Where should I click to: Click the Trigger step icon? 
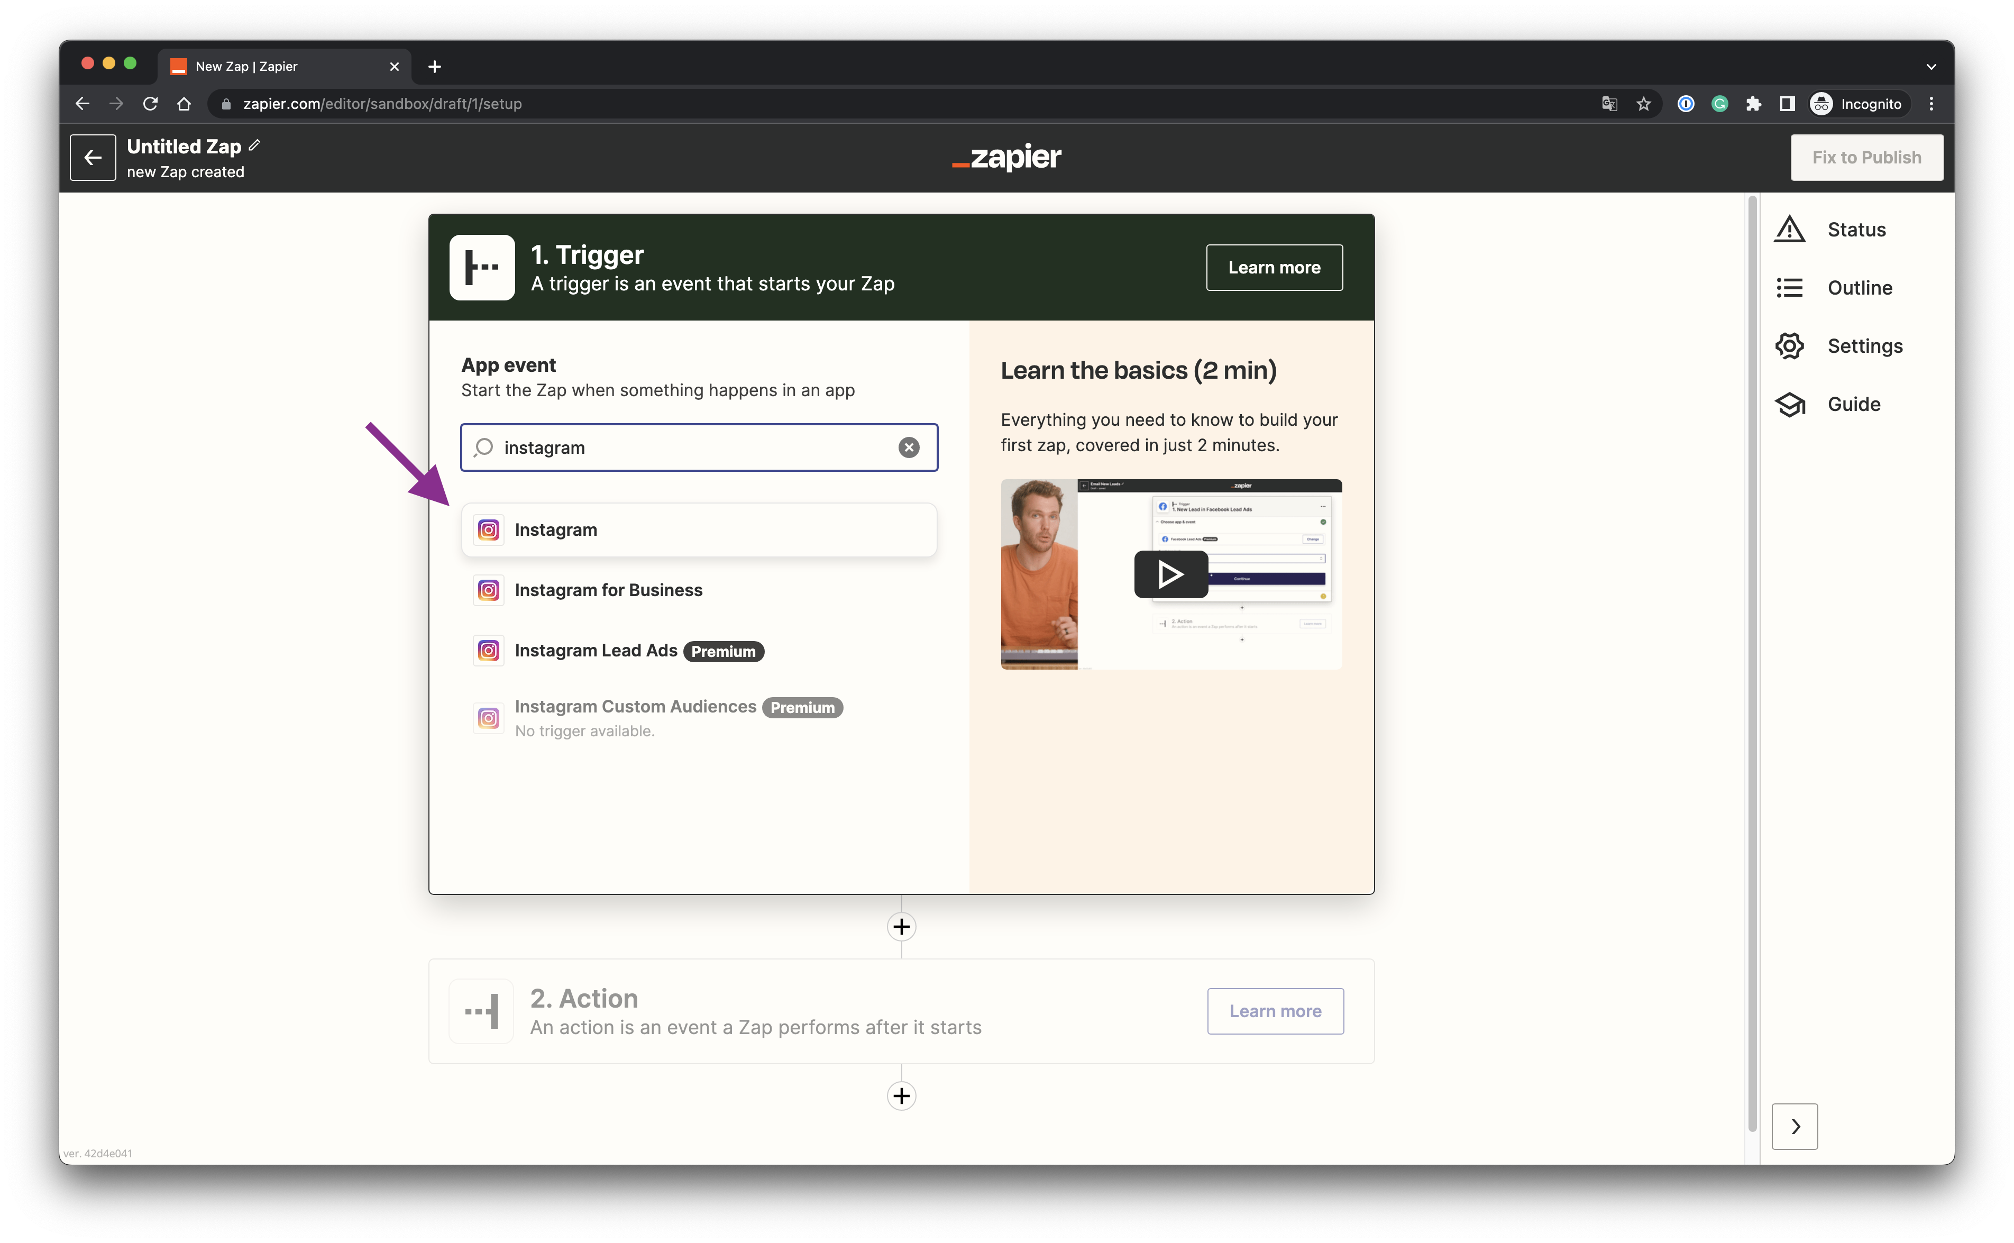click(482, 267)
